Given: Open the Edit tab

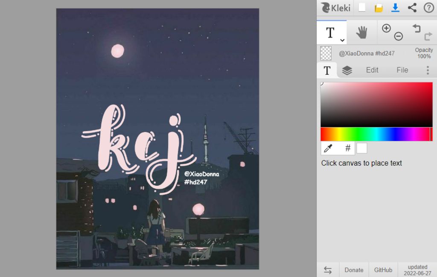Looking at the screenshot, I should pyautogui.click(x=372, y=70).
